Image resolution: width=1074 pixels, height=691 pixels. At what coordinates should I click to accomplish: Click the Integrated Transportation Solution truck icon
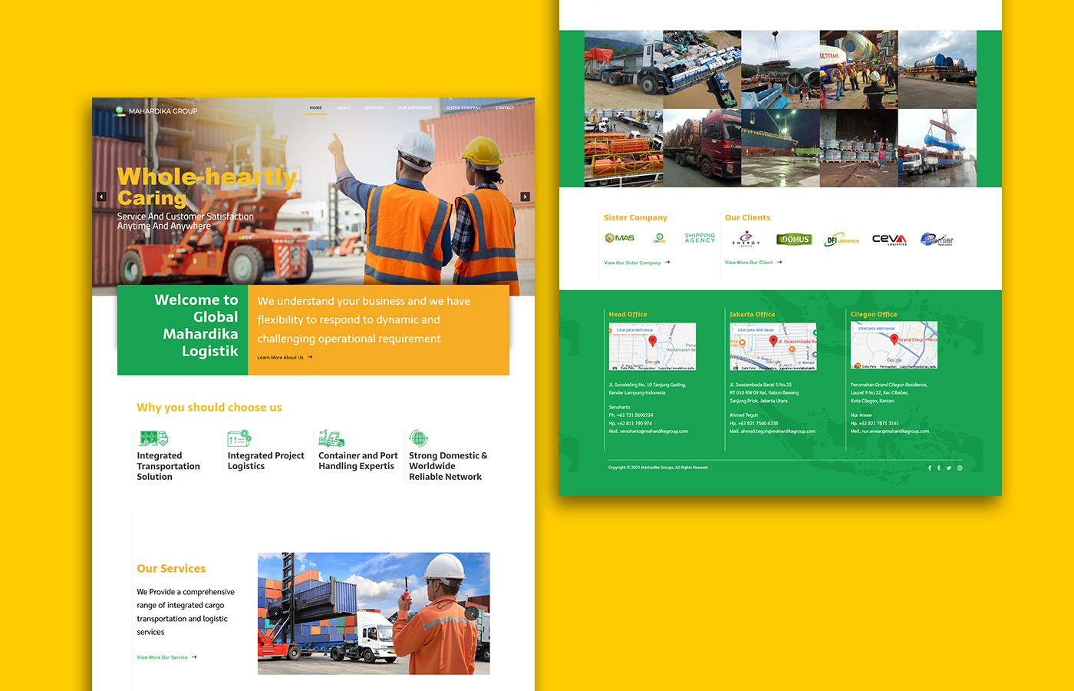(x=153, y=438)
